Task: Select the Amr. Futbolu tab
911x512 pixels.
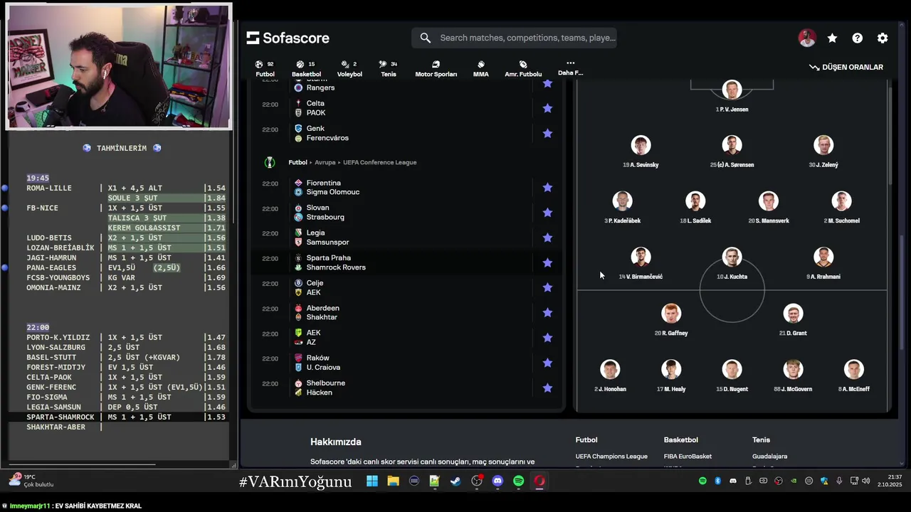Action: [523, 68]
